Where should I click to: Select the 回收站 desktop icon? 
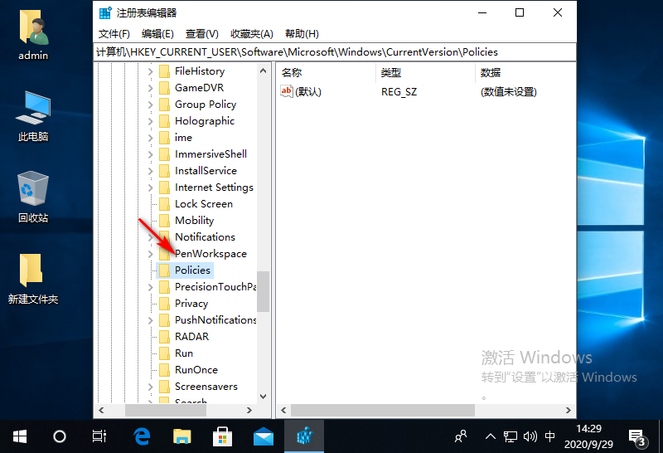tap(33, 197)
